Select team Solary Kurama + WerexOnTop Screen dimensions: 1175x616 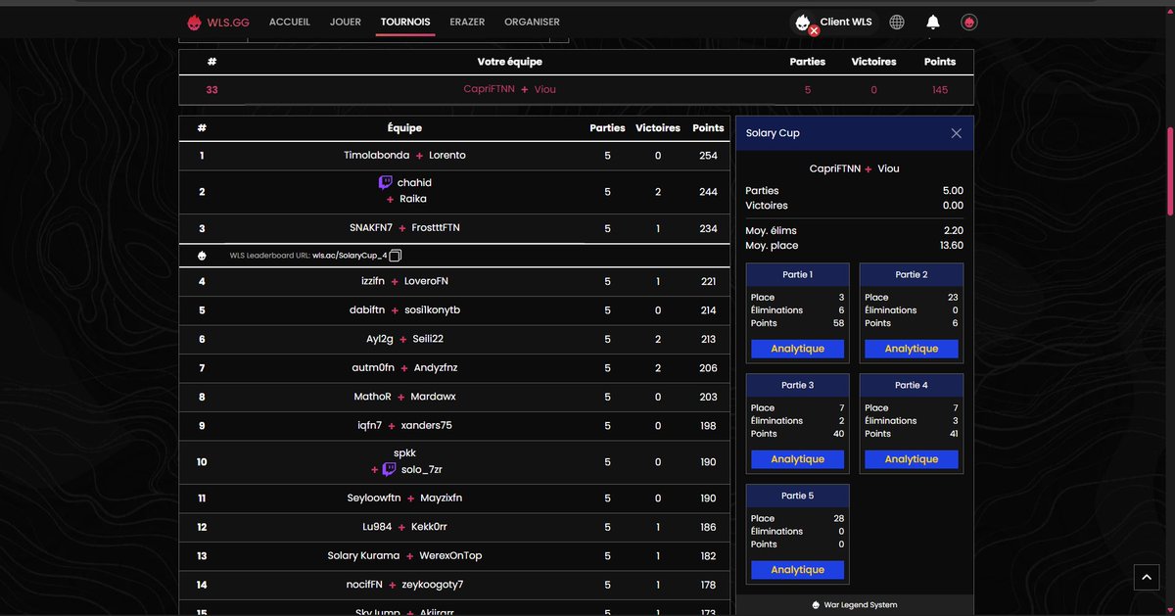[x=454, y=556]
